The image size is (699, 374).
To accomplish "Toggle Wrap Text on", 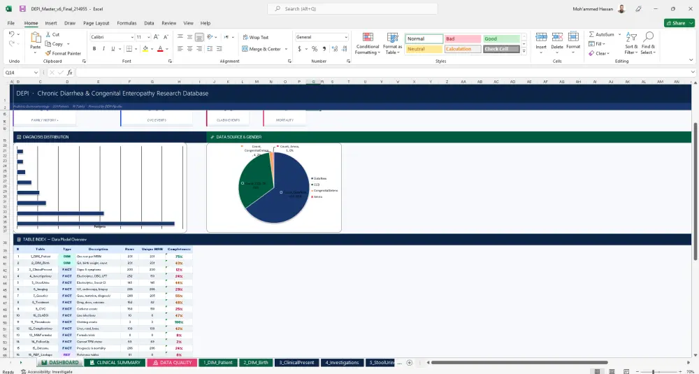I will coord(255,38).
